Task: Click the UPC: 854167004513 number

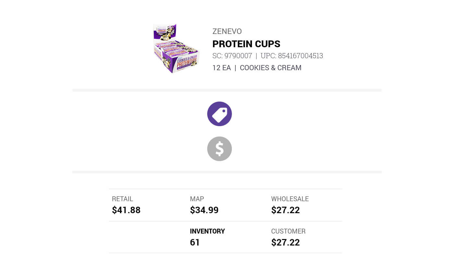Action: click(x=292, y=56)
